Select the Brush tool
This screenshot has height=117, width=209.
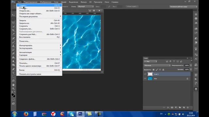[13, 42]
